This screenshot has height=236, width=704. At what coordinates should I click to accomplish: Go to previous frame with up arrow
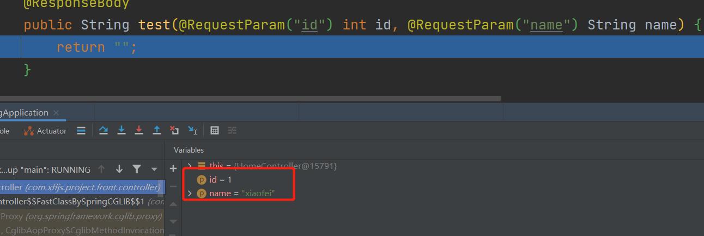coord(101,170)
